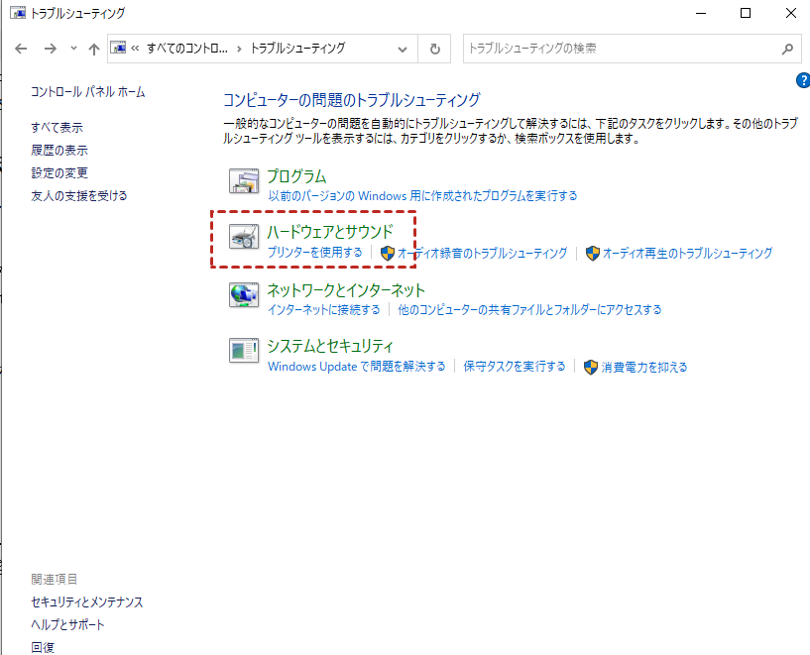Open システムとセキュリティ heading

(330, 346)
